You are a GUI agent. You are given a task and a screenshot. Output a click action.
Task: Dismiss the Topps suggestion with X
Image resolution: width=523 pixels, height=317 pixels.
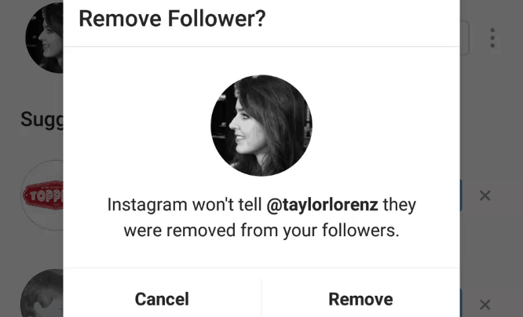tap(485, 195)
